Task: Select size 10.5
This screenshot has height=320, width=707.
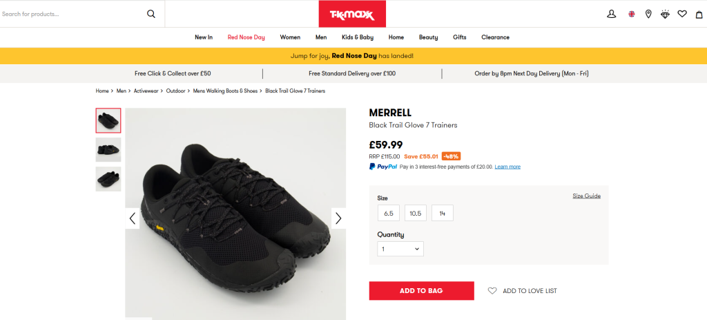Action: point(416,214)
